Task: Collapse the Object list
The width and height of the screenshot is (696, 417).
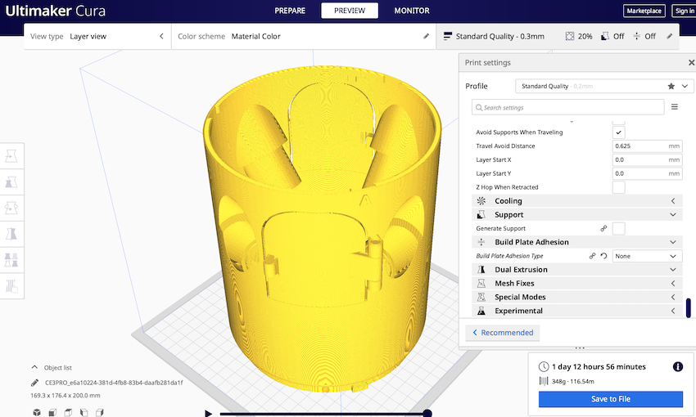Action: pyautogui.click(x=34, y=367)
